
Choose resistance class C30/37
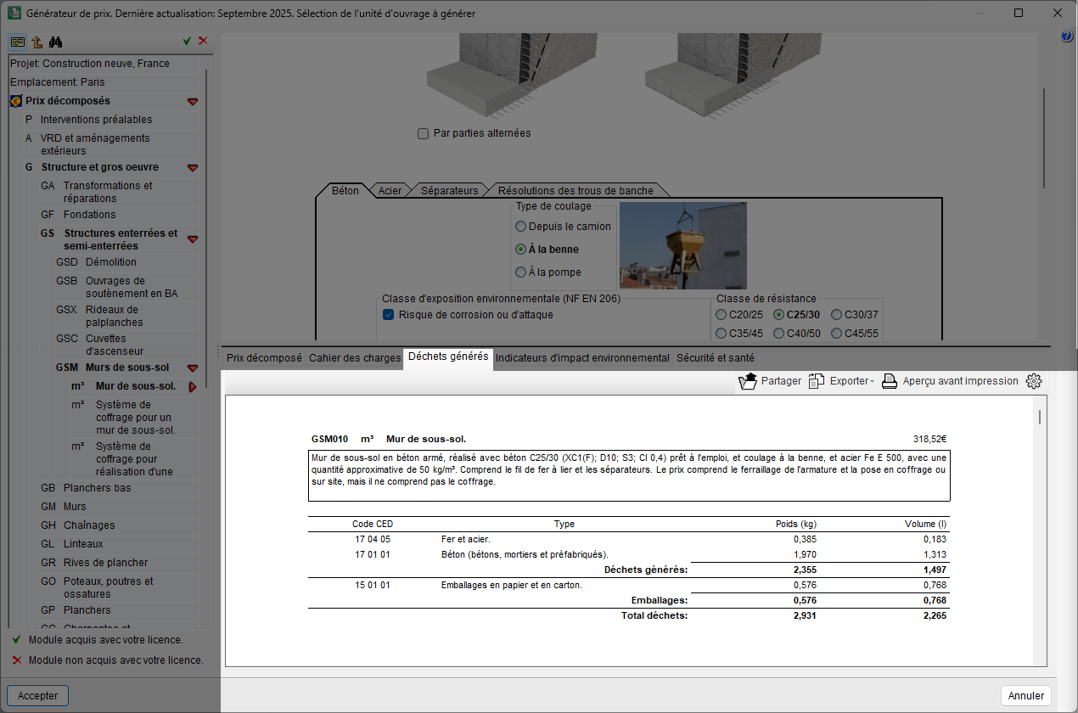click(836, 315)
